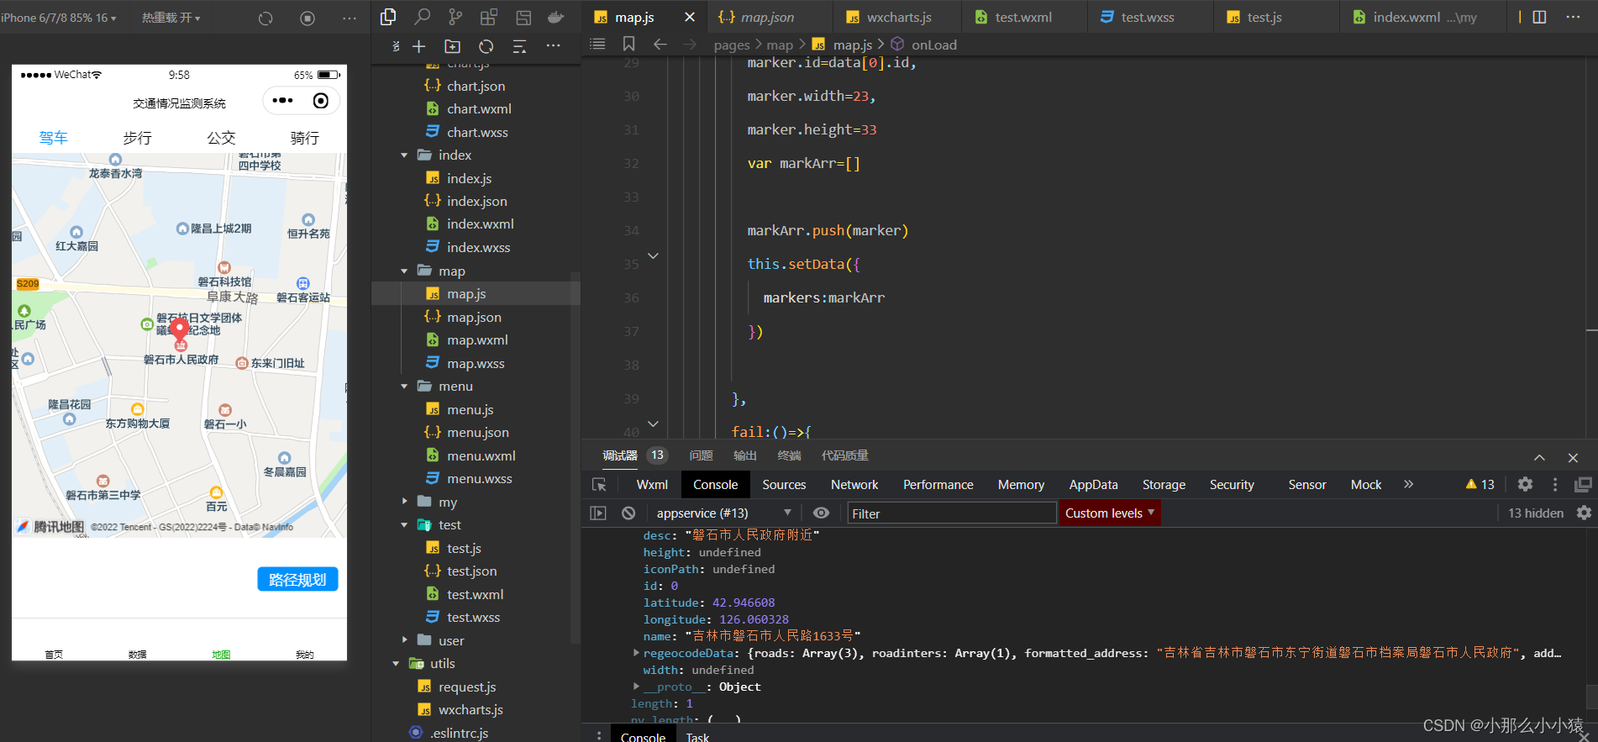1598x742 pixels.
Task: Expand __proto__ object in console
Action: (636, 687)
